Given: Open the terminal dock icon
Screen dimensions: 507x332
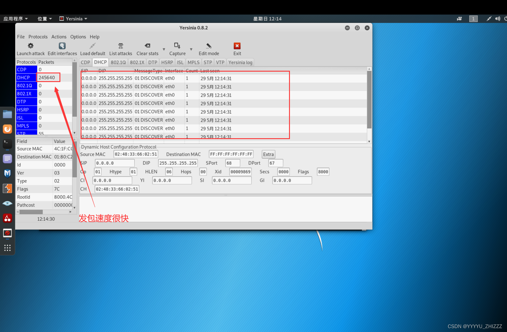Looking at the screenshot, I should pos(7,144).
